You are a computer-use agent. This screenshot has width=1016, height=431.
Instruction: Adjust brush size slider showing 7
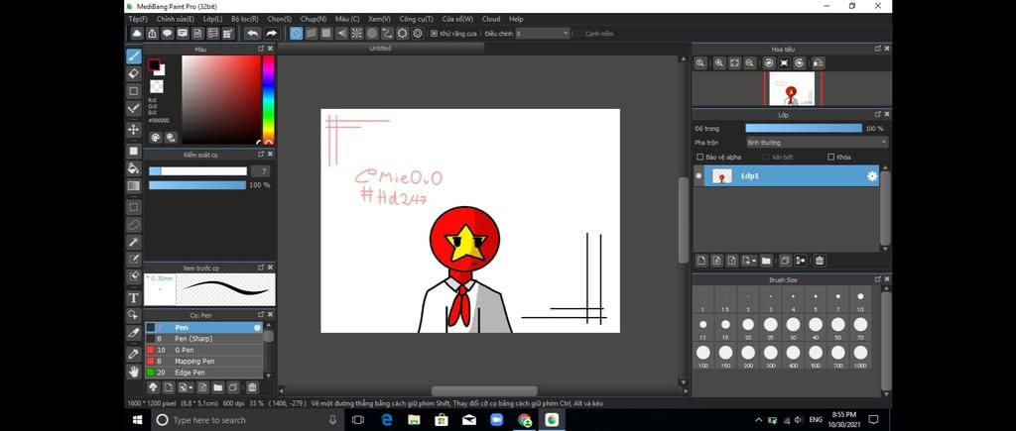click(x=197, y=171)
